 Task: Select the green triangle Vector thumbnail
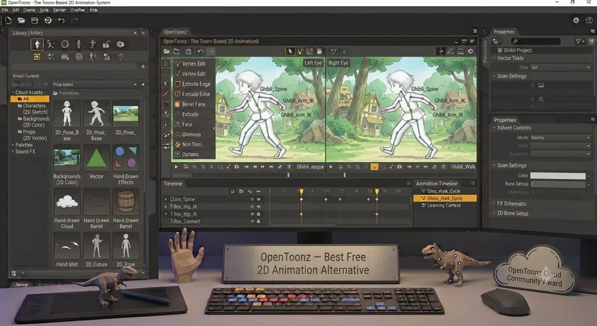[96, 157]
